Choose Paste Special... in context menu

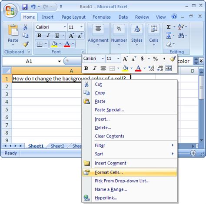[130, 110]
